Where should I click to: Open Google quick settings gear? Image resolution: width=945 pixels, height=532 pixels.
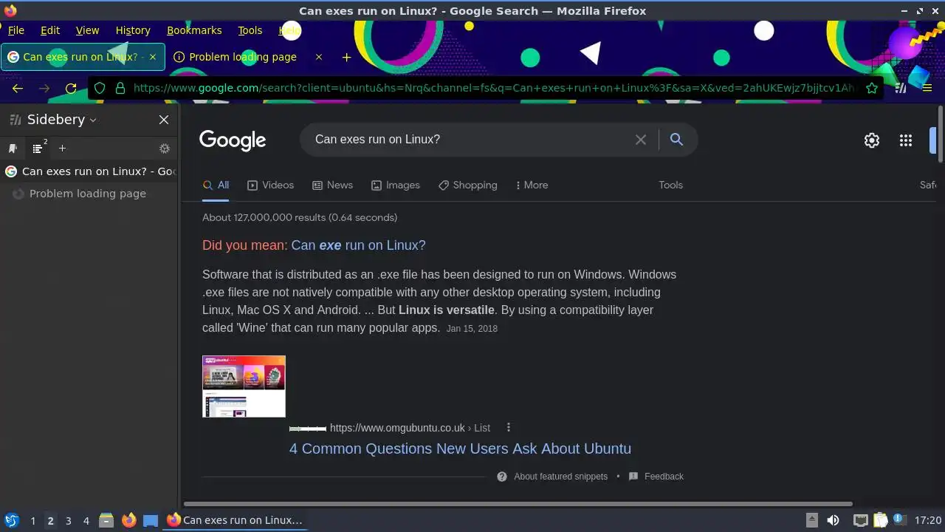pyautogui.click(x=872, y=140)
